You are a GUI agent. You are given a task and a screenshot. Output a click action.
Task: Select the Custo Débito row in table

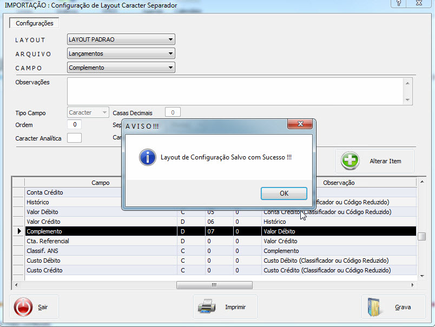pos(100,261)
